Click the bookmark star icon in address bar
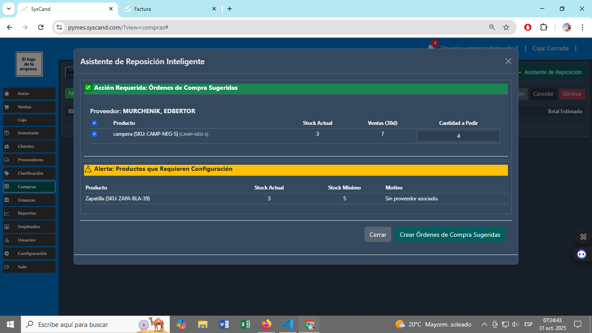Image resolution: width=592 pixels, height=333 pixels. (506, 27)
